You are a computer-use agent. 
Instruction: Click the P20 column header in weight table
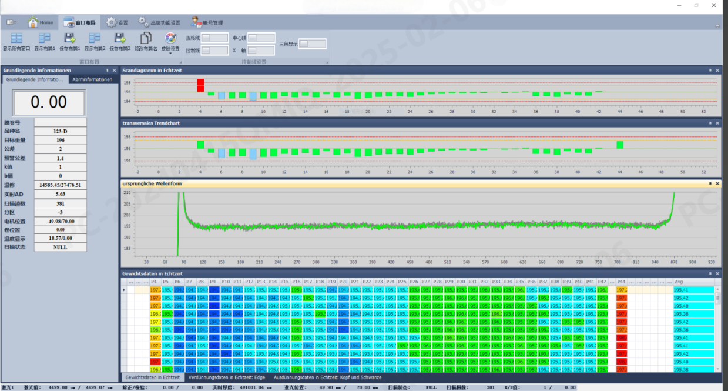[x=344, y=282]
